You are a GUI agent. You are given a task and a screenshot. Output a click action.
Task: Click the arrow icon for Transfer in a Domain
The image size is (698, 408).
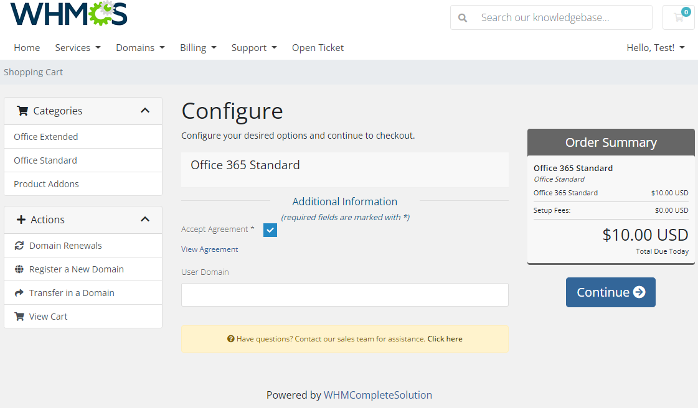click(19, 292)
